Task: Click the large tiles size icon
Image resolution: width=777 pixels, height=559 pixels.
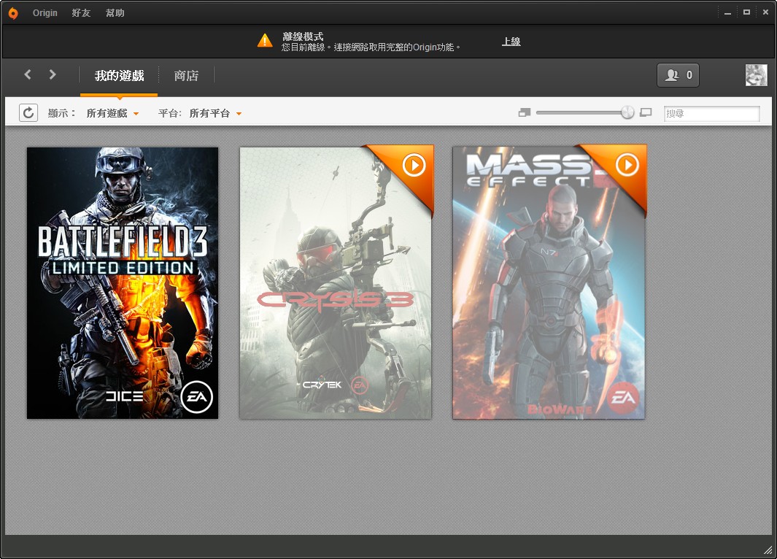Action: tap(646, 112)
